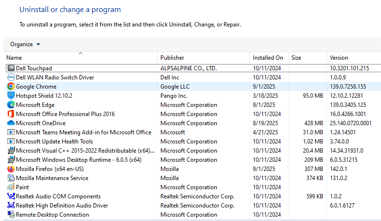This screenshot has width=381, height=221.
Task: Click the Dell WLAN Radio Switch Driver icon
Action: [11, 77]
